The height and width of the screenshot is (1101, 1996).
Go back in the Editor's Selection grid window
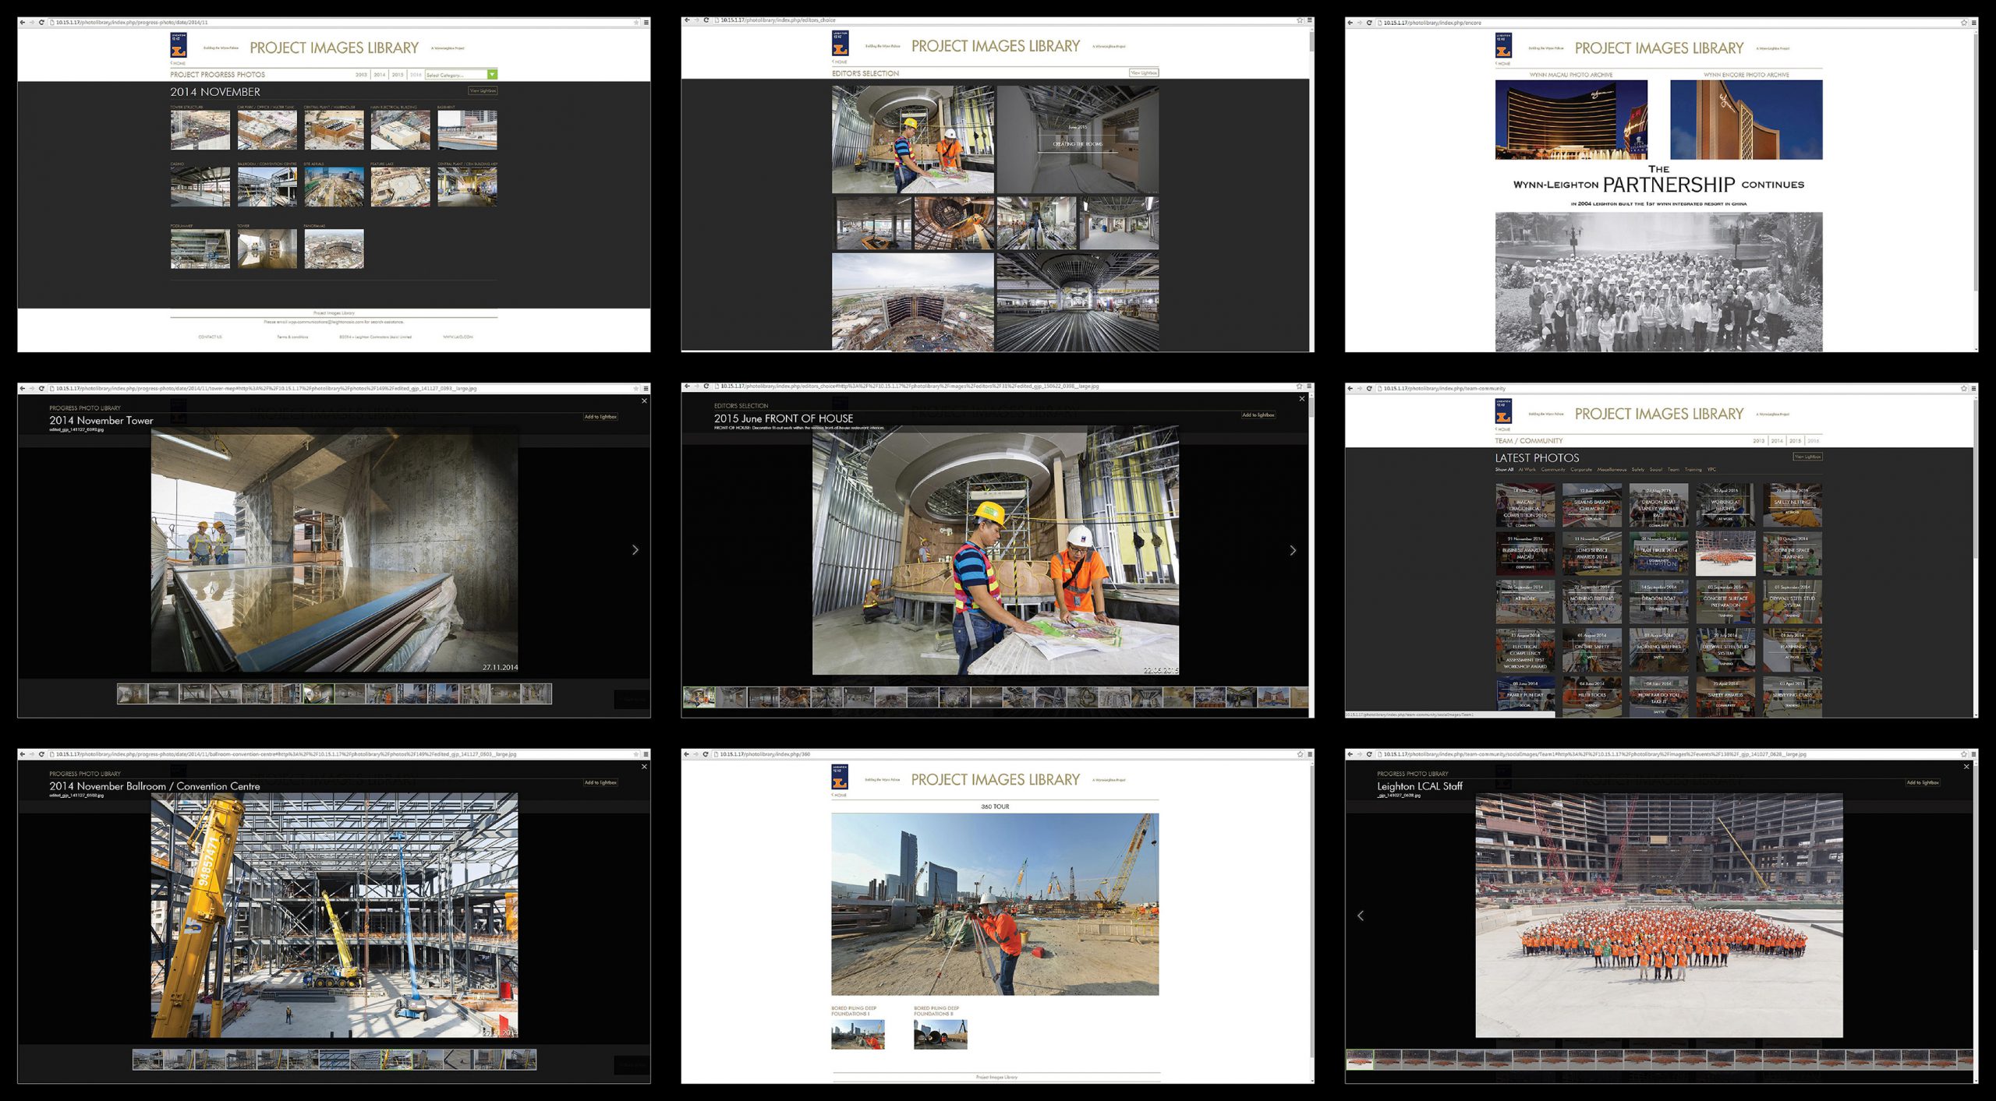pos(686,20)
